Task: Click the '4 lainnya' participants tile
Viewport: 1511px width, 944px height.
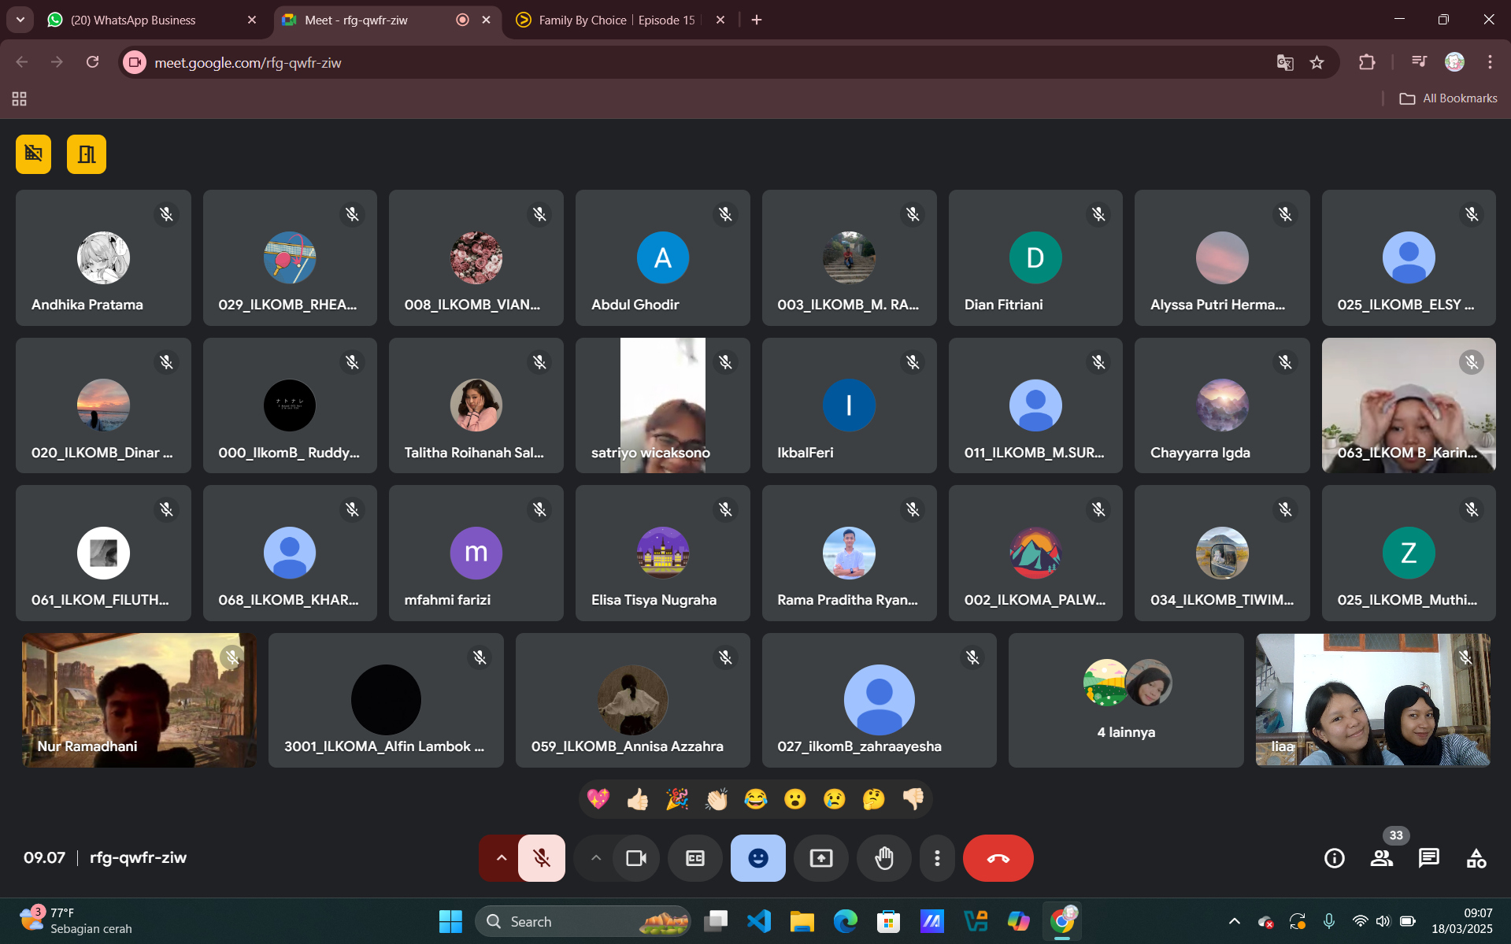Action: (x=1125, y=700)
